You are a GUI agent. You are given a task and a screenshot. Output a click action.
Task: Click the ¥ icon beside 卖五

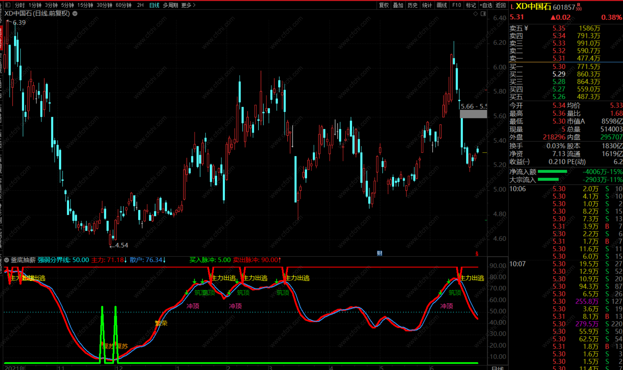(526, 28)
